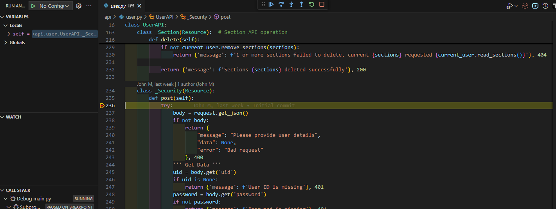Click the 'def post(self):' line

(171, 98)
